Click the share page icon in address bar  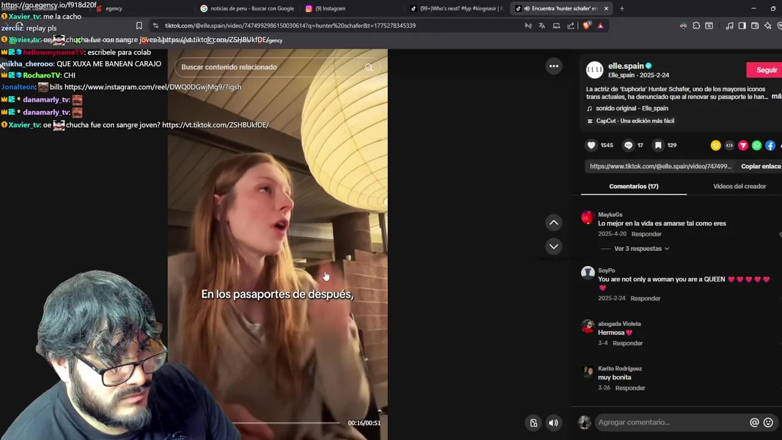571,26
